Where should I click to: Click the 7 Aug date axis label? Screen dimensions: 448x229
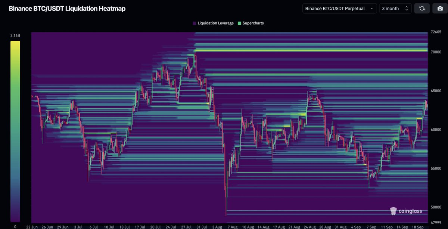(x=232, y=227)
